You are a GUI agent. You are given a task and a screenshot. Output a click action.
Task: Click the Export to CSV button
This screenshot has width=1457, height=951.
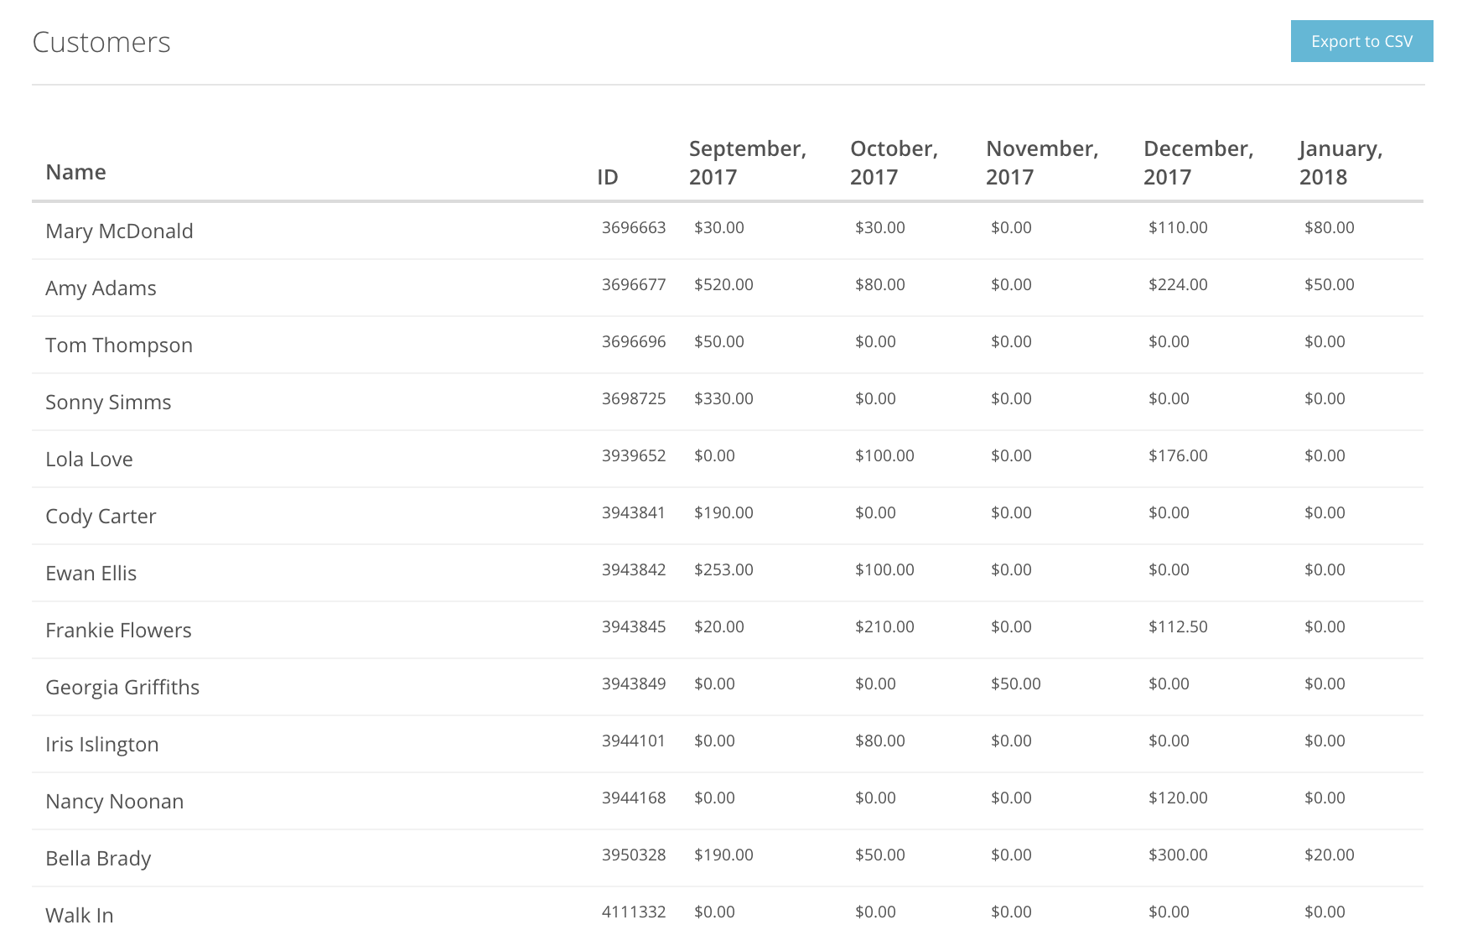1361,40
